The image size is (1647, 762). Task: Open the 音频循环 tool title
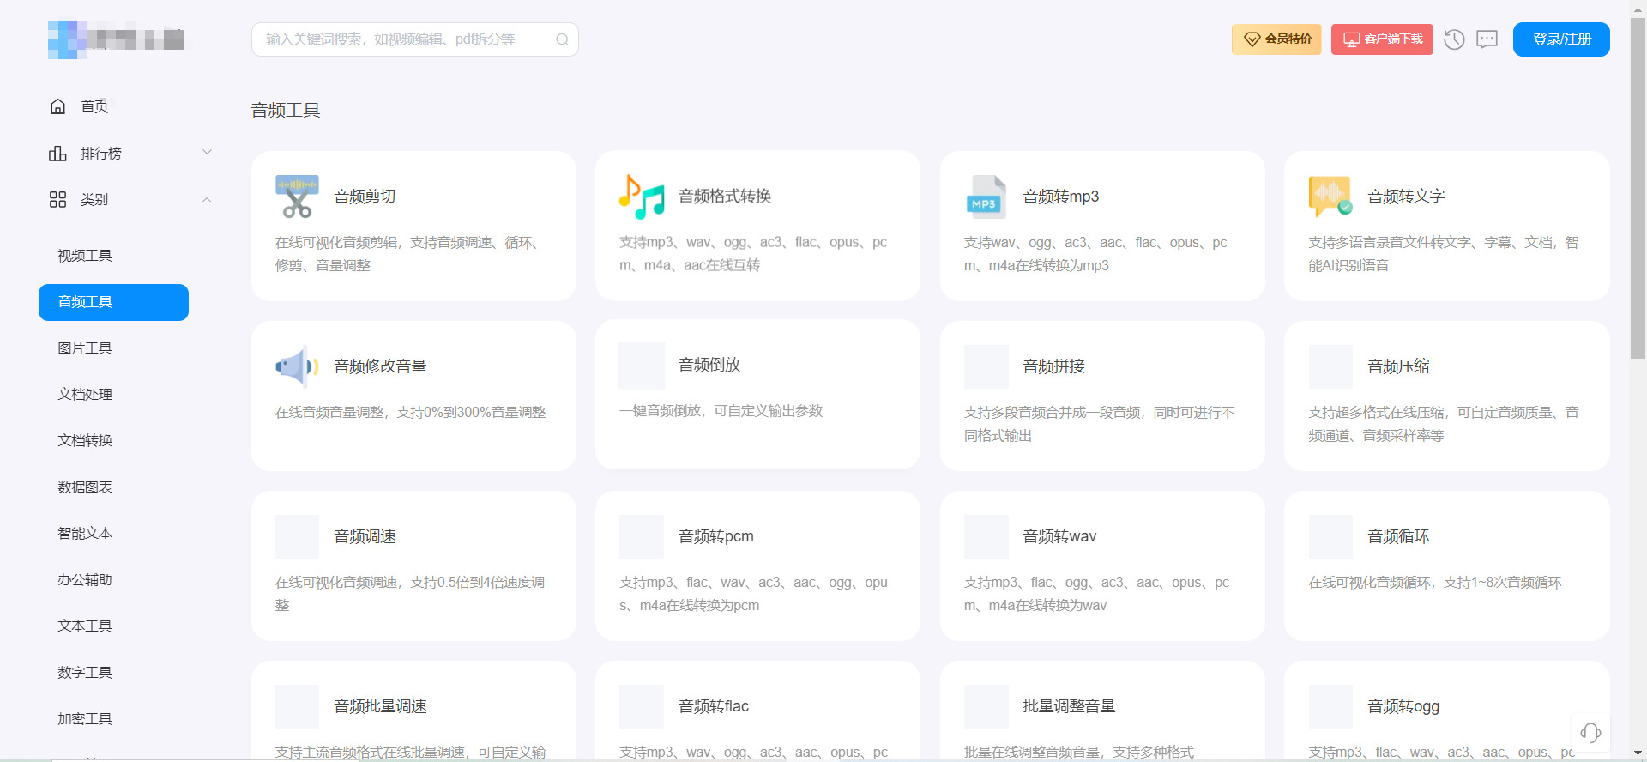click(x=1398, y=536)
